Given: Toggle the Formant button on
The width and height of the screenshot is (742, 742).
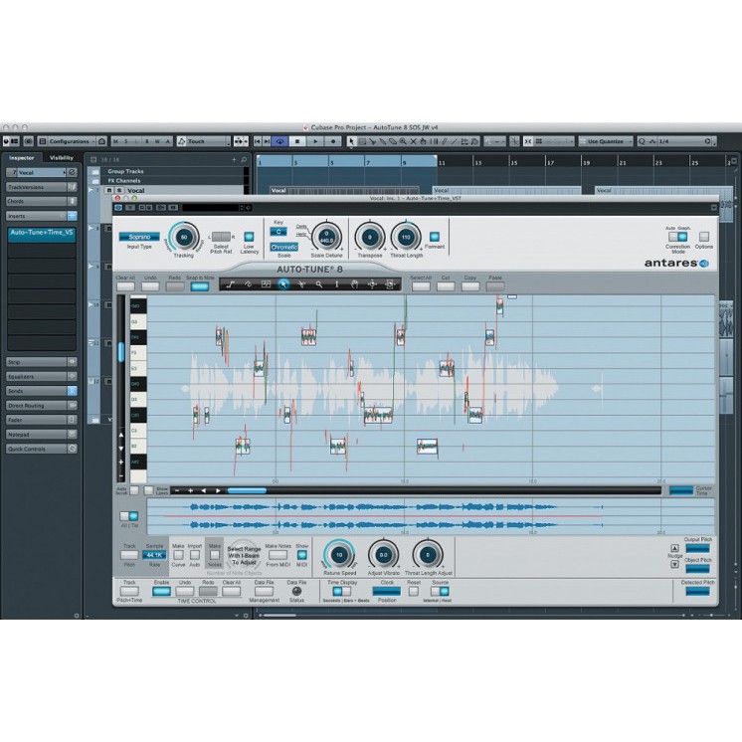Looking at the screenshot, I should (435, 237).
